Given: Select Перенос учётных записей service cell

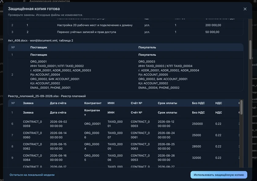Looking at the screenshot, I should pos(87,32).
